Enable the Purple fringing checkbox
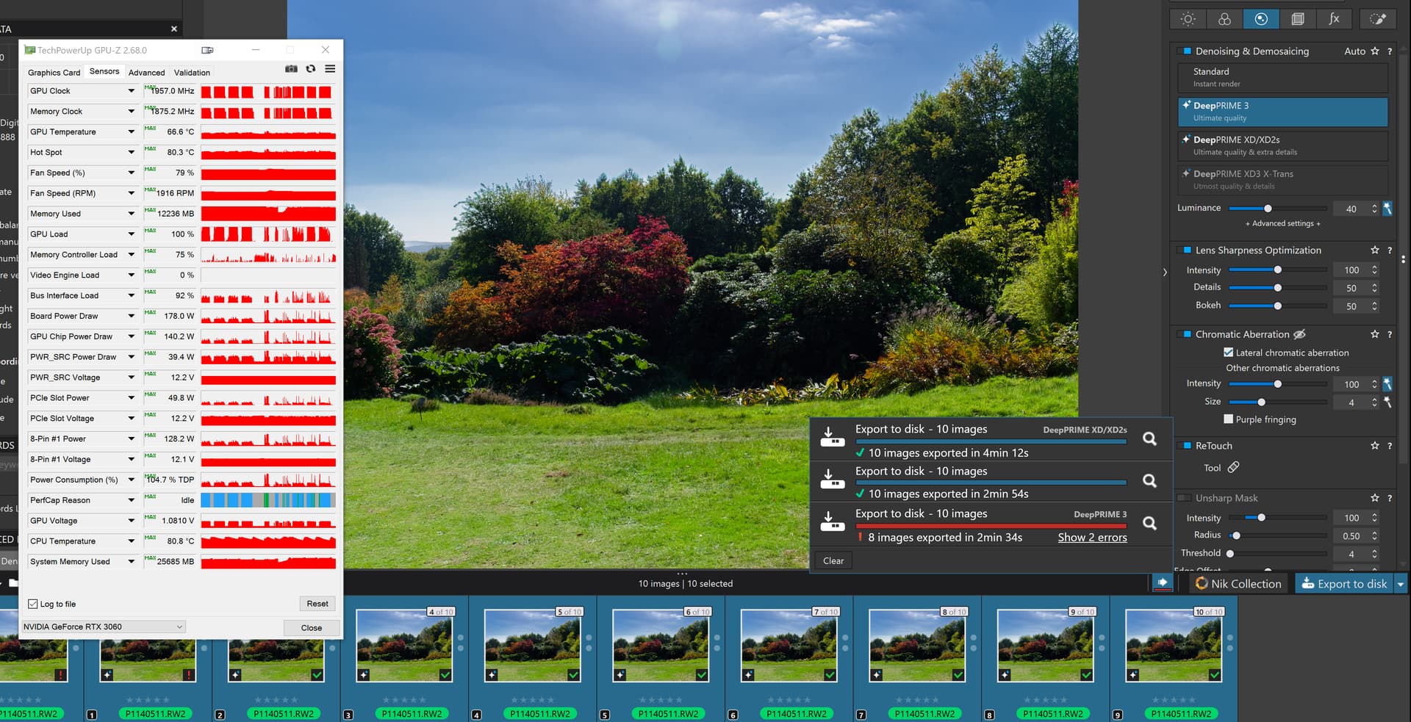The width and height of the screenshot is (1411, 722). [x=1228, y=419]
